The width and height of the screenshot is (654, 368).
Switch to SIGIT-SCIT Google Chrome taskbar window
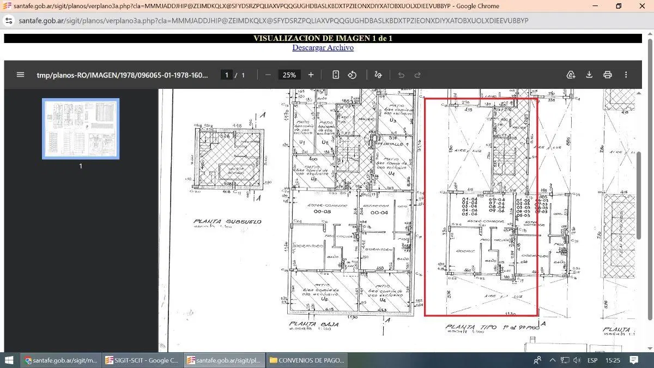142,360
